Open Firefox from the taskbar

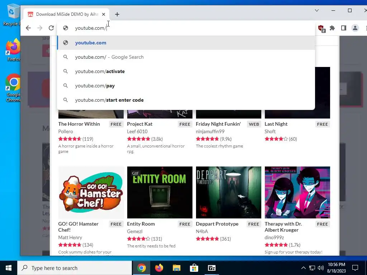pyautogui.click(x=159, y=268)
